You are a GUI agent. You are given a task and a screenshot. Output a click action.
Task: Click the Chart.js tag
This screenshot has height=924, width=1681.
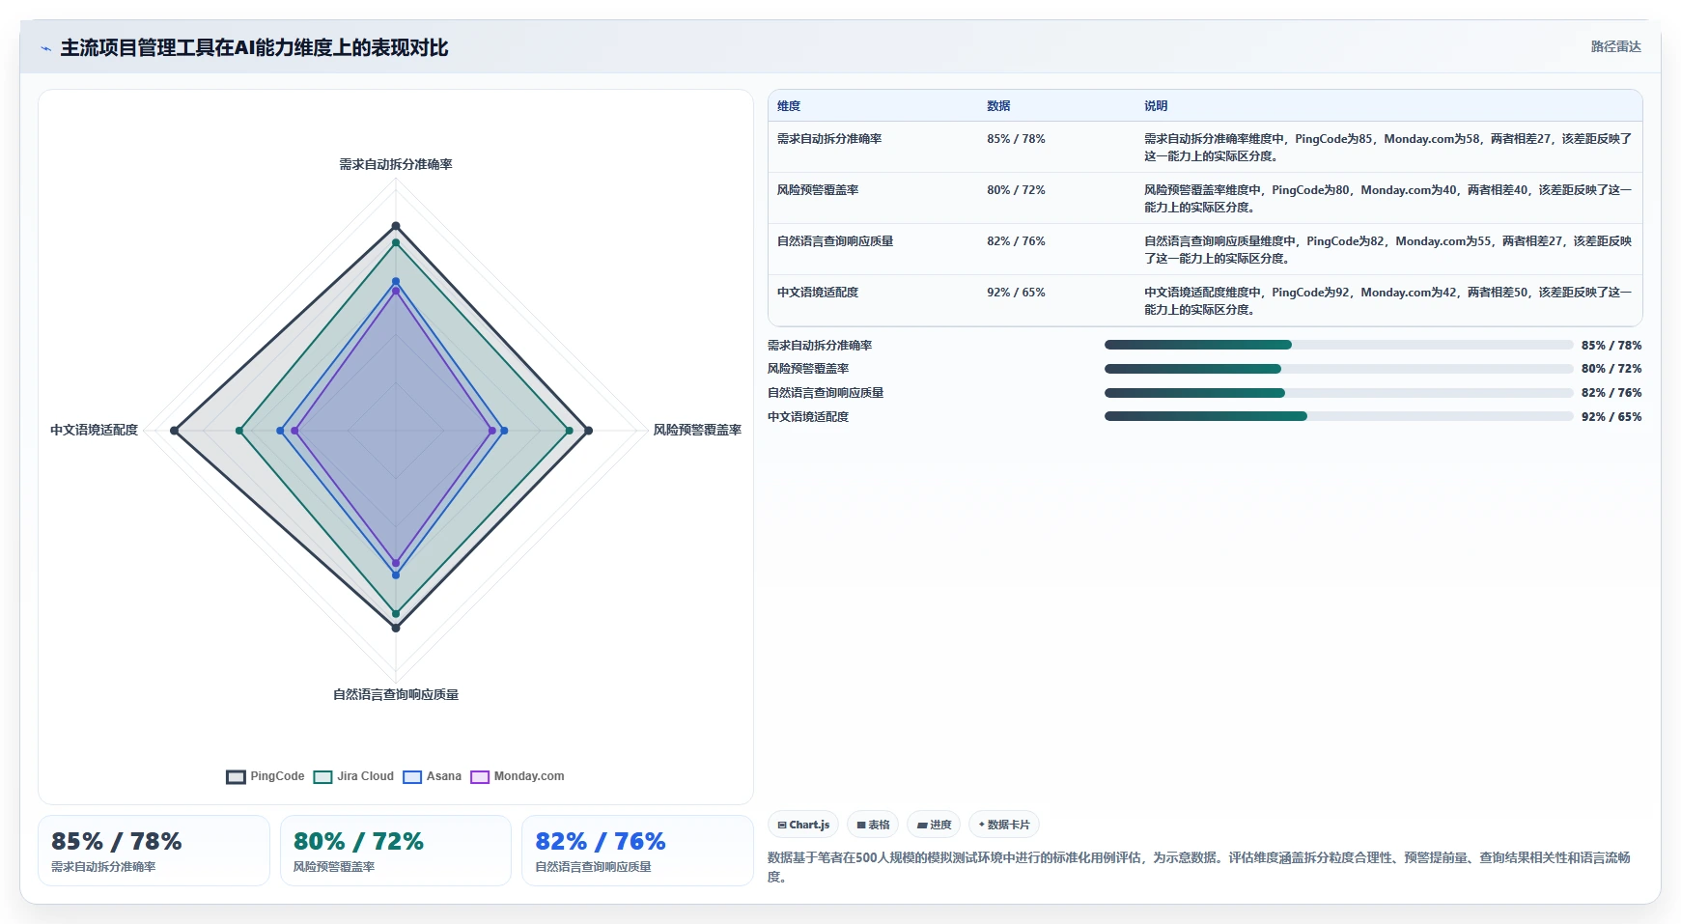point(803,825)
